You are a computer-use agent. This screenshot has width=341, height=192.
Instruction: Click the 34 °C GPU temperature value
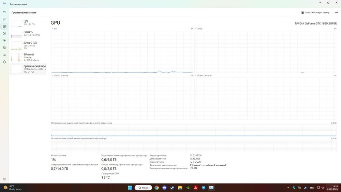pyautogui.click(x=105, y=178)
